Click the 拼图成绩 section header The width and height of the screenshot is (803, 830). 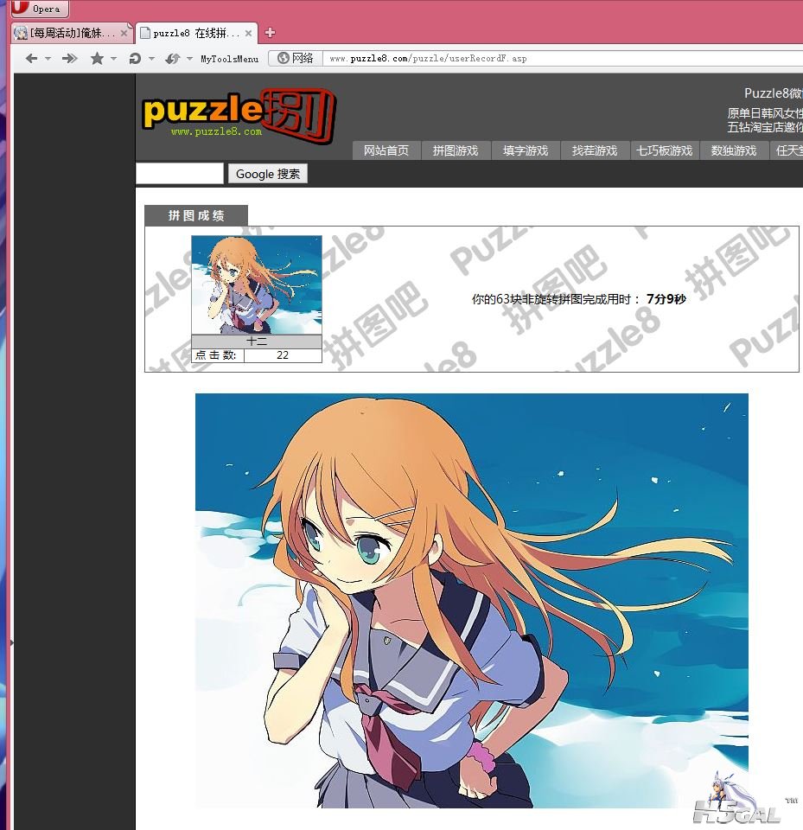click(196, 215)
